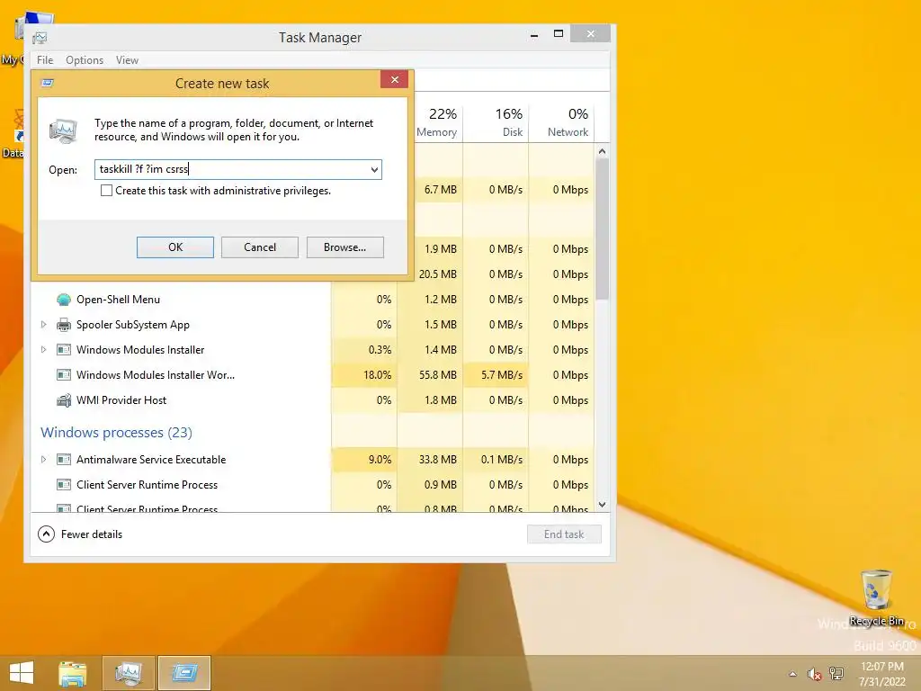Image resolution: width=921 pixels, height=691 pixels.
Task: Click the Windows Start button on taskbar
Action: 22,673
